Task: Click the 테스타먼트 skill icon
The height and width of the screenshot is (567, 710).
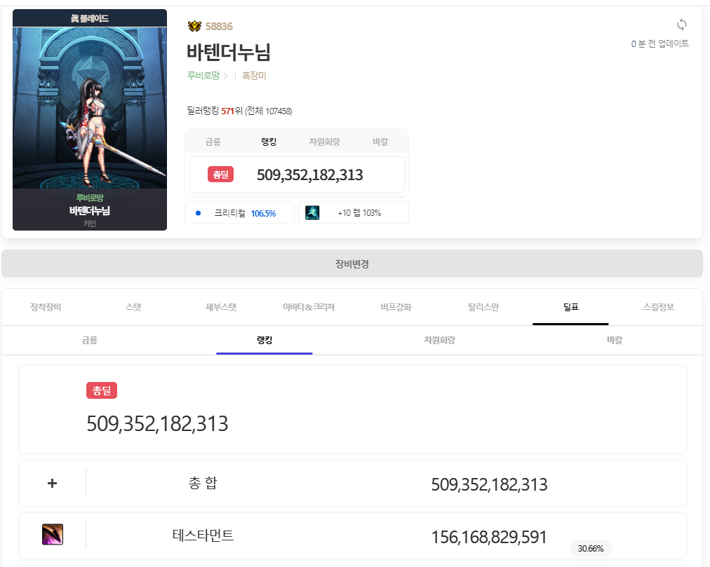Action: (x=53, y=535)
